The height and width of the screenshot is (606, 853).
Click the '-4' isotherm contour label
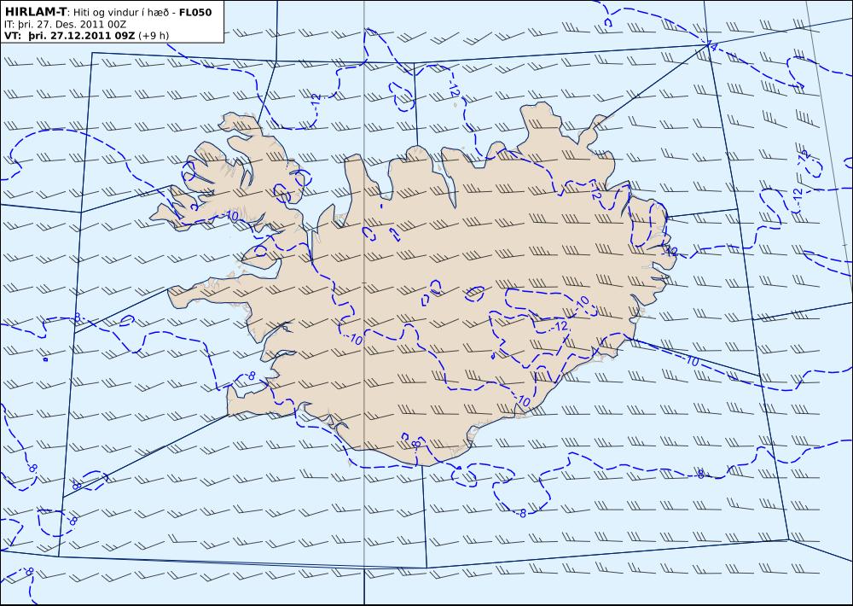click(711, 46)
